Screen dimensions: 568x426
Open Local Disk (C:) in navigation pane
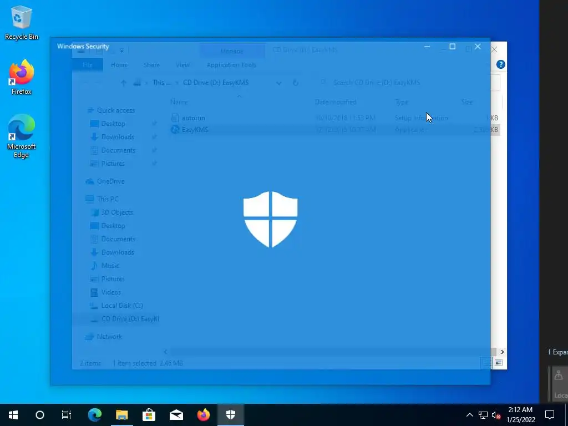pos(121,306)
